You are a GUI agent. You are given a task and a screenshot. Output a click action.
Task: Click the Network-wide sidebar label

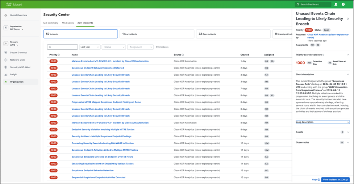[x=17, y=60]
